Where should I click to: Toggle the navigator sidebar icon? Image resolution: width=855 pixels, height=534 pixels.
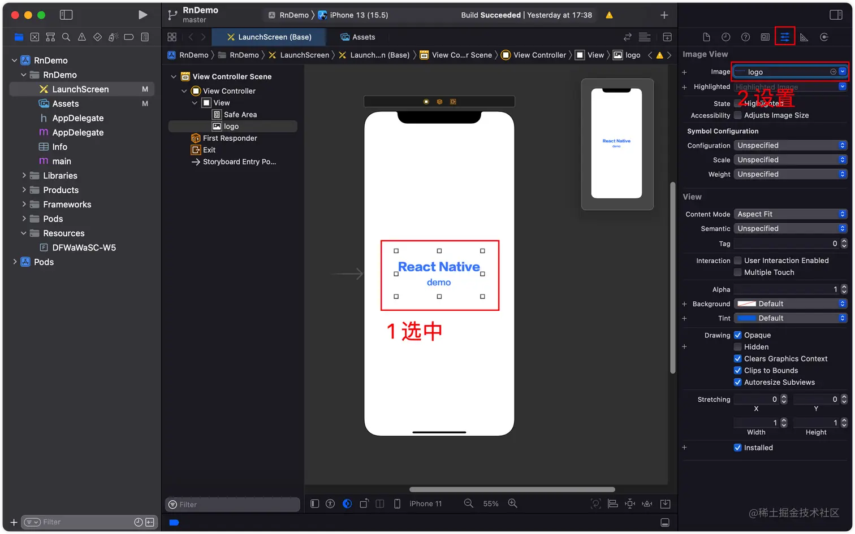(66, 15)
